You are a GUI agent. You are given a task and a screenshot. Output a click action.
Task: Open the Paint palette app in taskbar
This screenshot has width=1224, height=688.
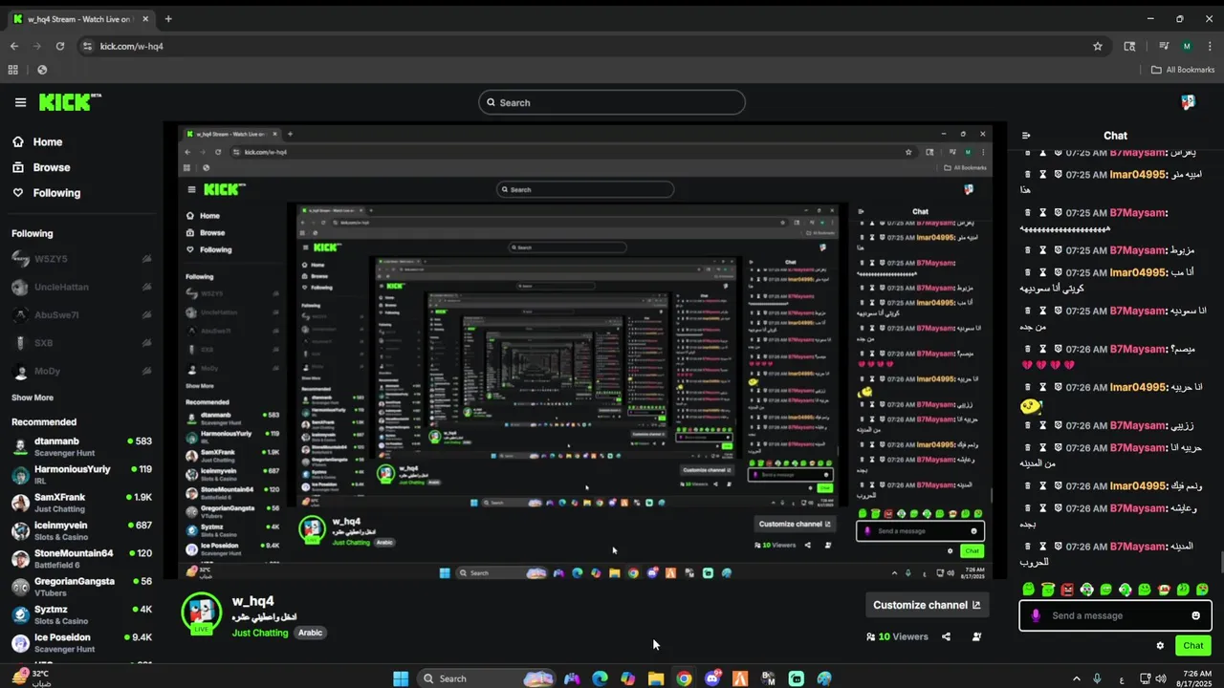[824, 678]
